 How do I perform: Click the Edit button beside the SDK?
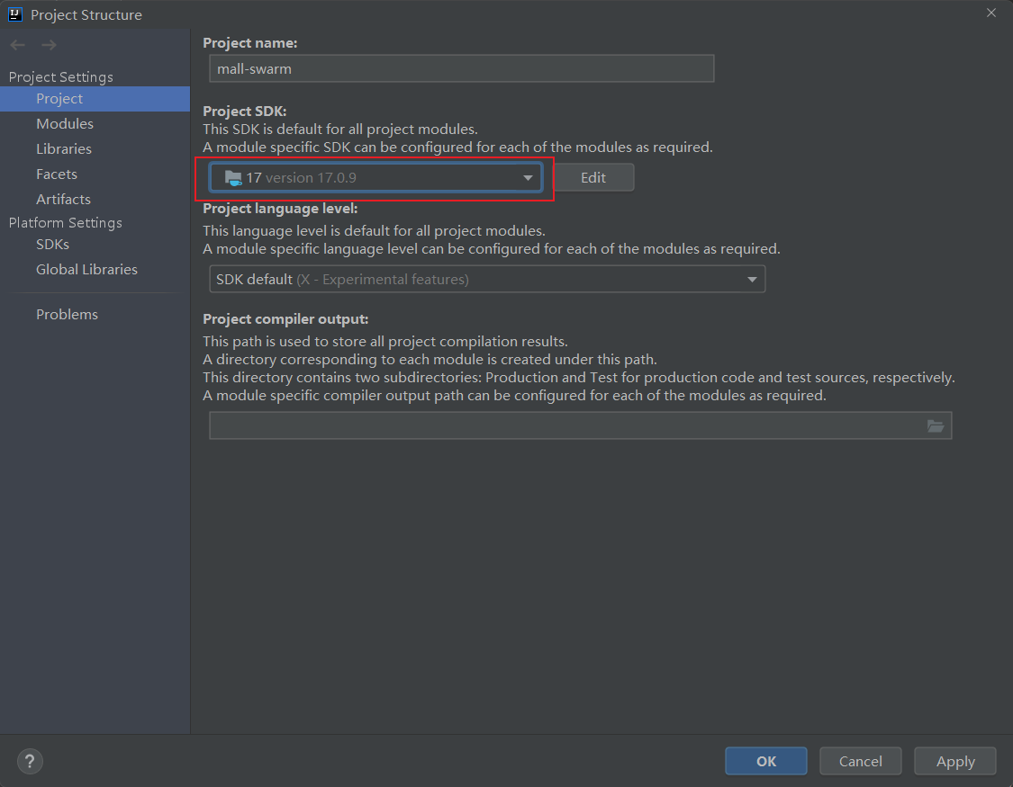click(593, 178)
